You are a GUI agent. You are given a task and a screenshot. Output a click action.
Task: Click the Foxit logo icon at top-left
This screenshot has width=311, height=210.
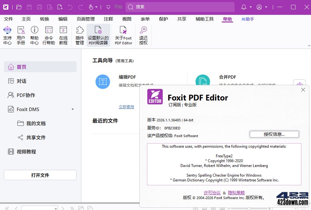coord(6,7)
